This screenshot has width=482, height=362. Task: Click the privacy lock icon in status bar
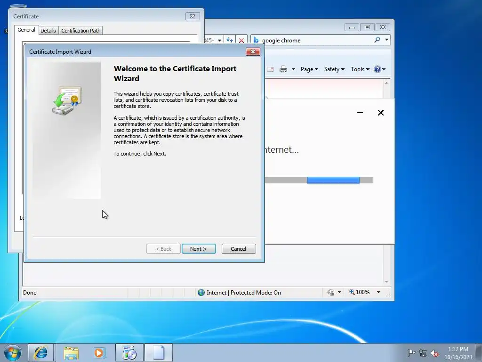pos(330,292)
